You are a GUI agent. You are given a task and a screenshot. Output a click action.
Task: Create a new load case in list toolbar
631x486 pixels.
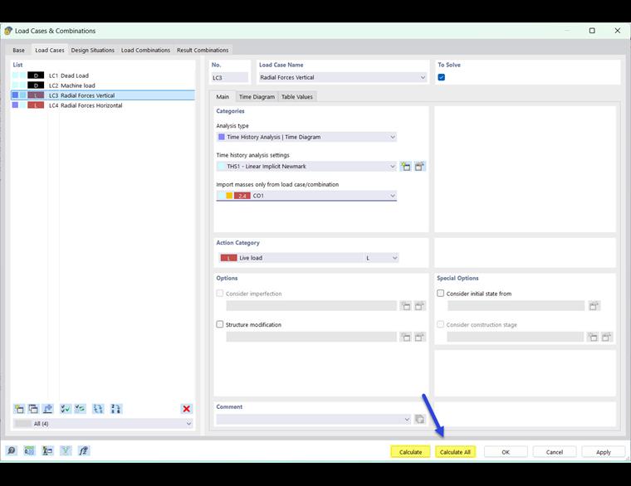[19, 409]
